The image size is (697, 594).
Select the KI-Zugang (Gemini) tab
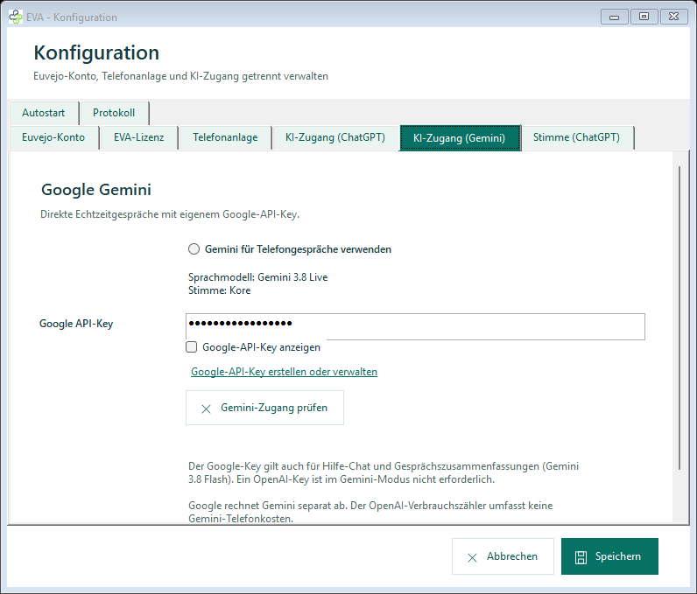460,138
